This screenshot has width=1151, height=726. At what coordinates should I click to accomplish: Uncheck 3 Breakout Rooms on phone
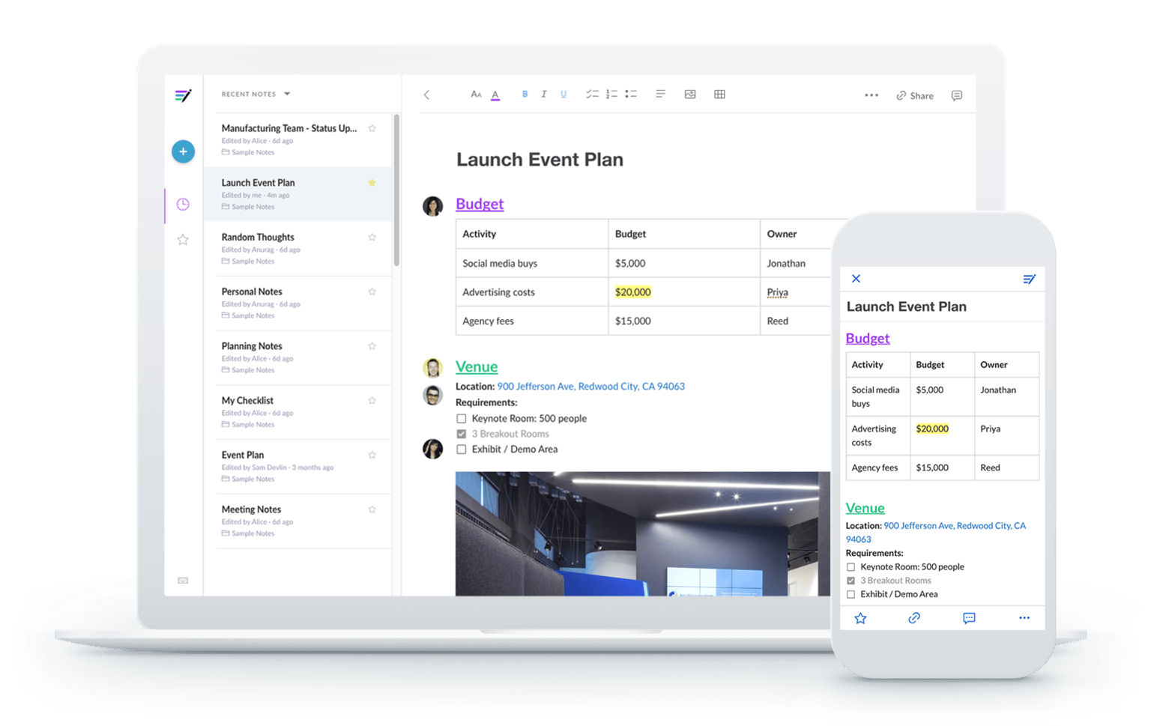click(851, 581)
